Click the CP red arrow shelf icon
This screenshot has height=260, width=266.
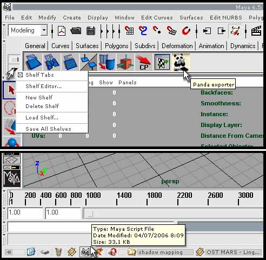[x=144, y=62]
